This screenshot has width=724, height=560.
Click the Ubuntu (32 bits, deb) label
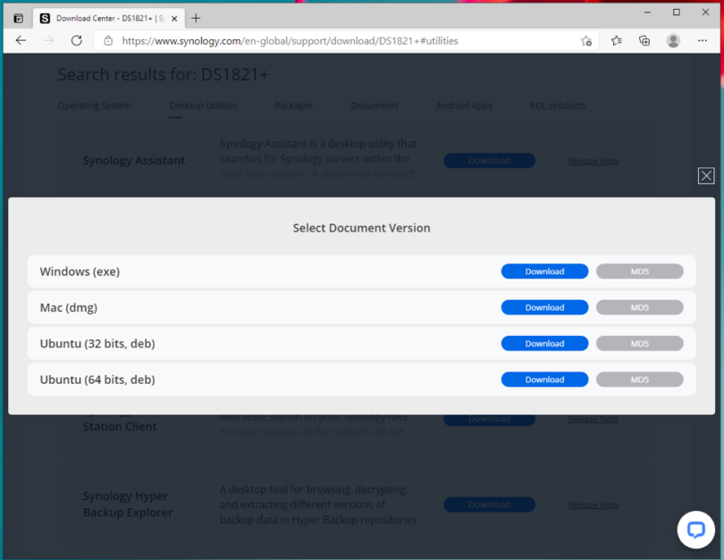pyautogui.click(x=97, y=343)
